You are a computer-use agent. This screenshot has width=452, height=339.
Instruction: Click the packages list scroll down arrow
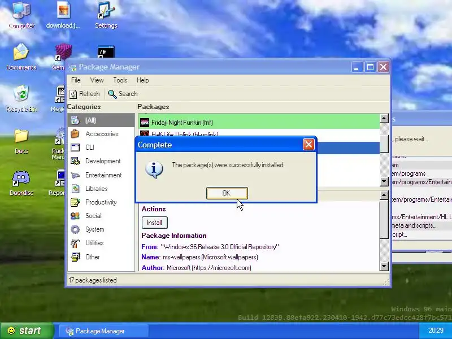click(384, 181)
